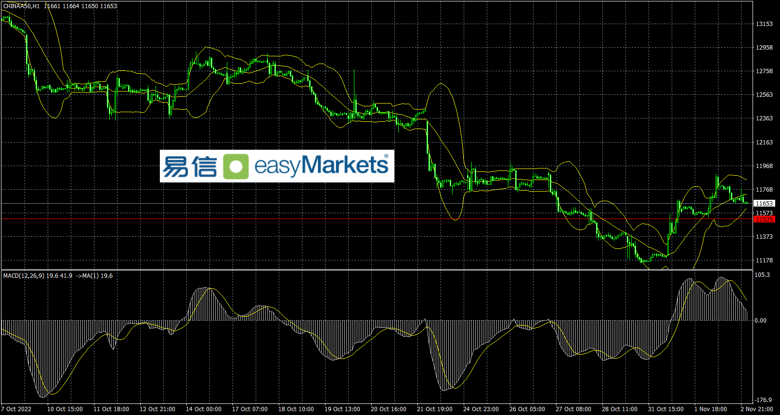Click the 31 Oct 15:00 time label

click(666, 409)
